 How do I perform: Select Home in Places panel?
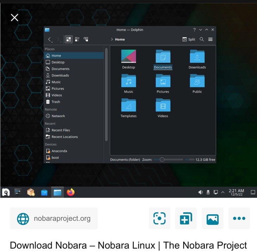click(x=74, y=56)
